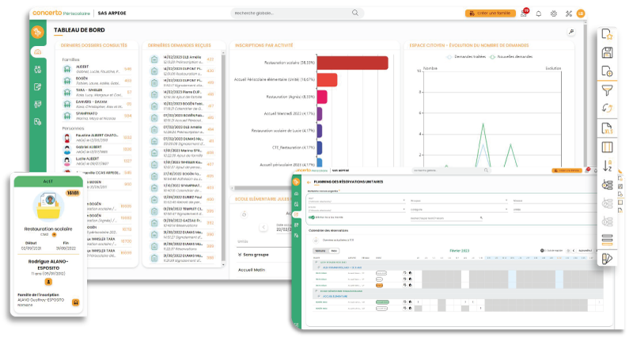Open the inbox icon with red 19 badge
The image size is (633, 338).
tap(524, 13)
